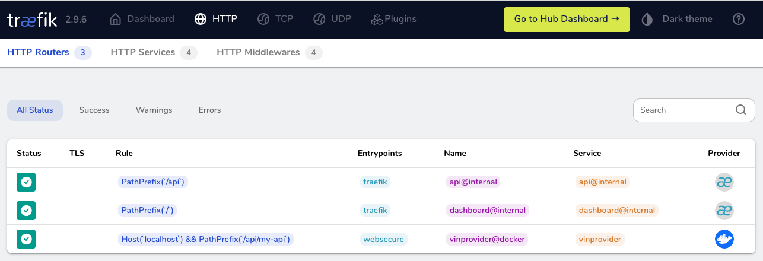Click the search magnifier icon
Image resolution: width=763 pixels, height=261 pixels.
click(741, 110)
